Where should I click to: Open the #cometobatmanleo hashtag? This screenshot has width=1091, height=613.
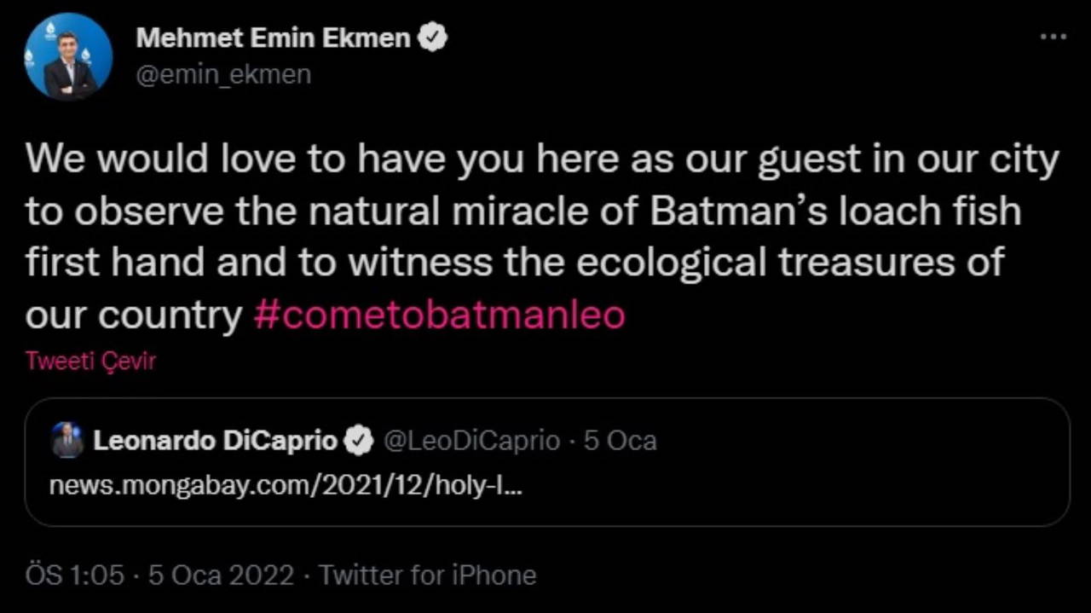point(439,315)
